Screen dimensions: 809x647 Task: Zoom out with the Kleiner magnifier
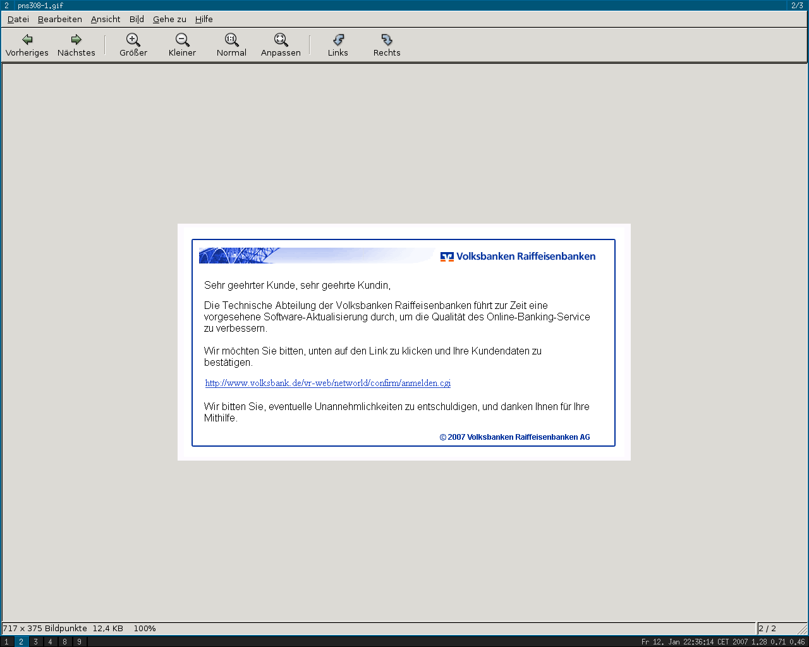[182, 45]
